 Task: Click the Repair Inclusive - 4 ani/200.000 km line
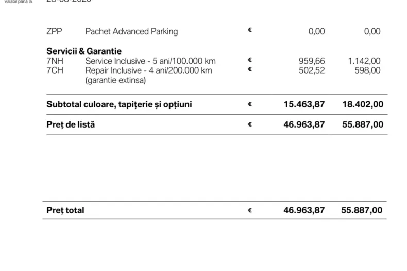point(148,70)
